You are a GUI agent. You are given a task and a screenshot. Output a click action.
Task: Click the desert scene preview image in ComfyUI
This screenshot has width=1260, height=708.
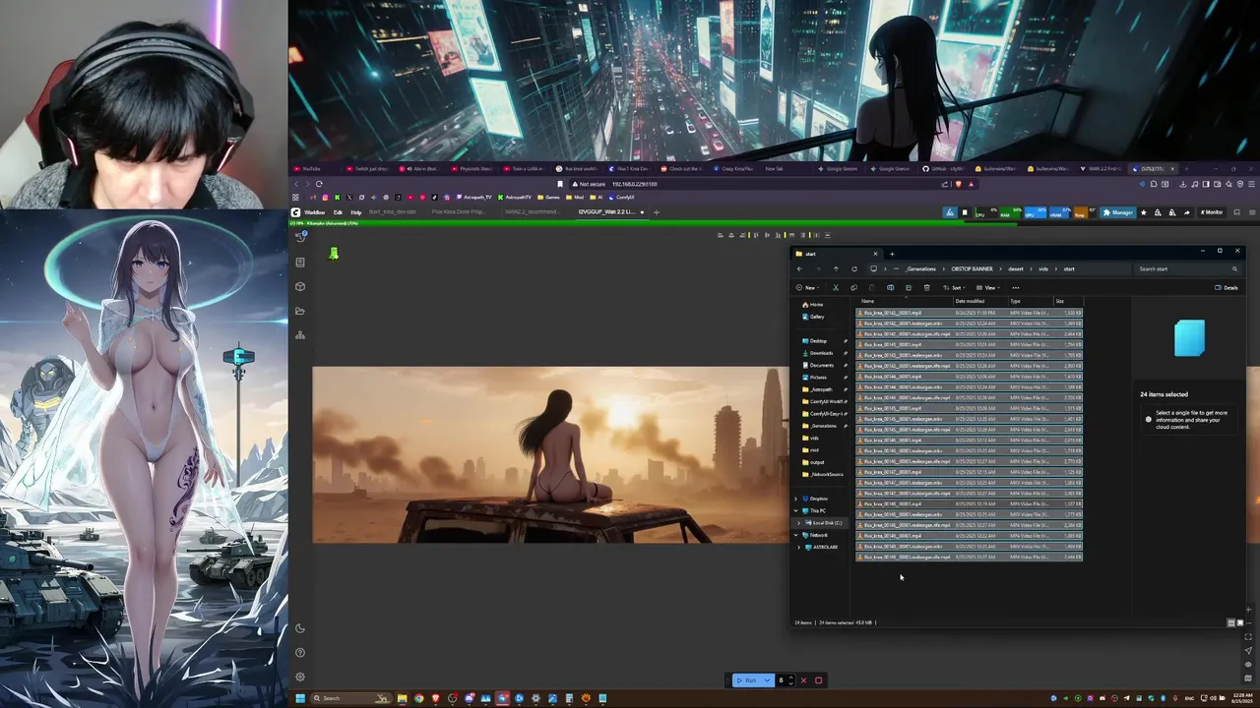pyautogui.click(x=550, y=454)
